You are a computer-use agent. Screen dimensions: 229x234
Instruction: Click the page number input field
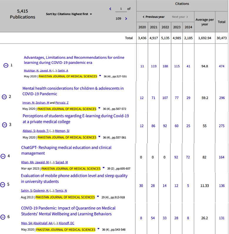pos(121,9)
